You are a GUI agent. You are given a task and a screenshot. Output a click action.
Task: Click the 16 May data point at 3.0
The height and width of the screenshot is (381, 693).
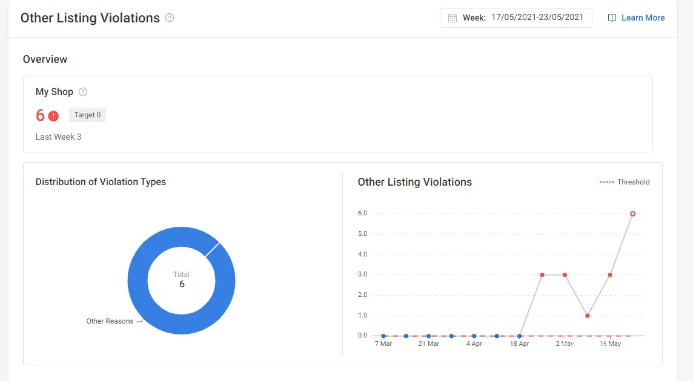coord(610,275)
